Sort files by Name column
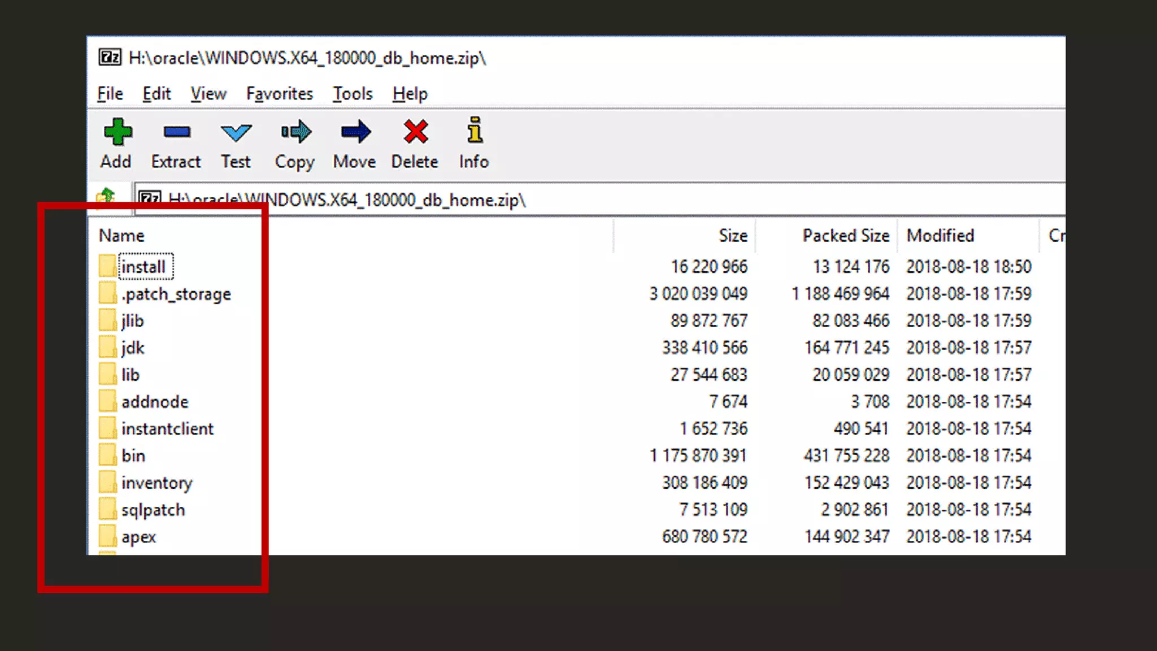Viewport: 1157px width, 651px height. pos(121,236)
